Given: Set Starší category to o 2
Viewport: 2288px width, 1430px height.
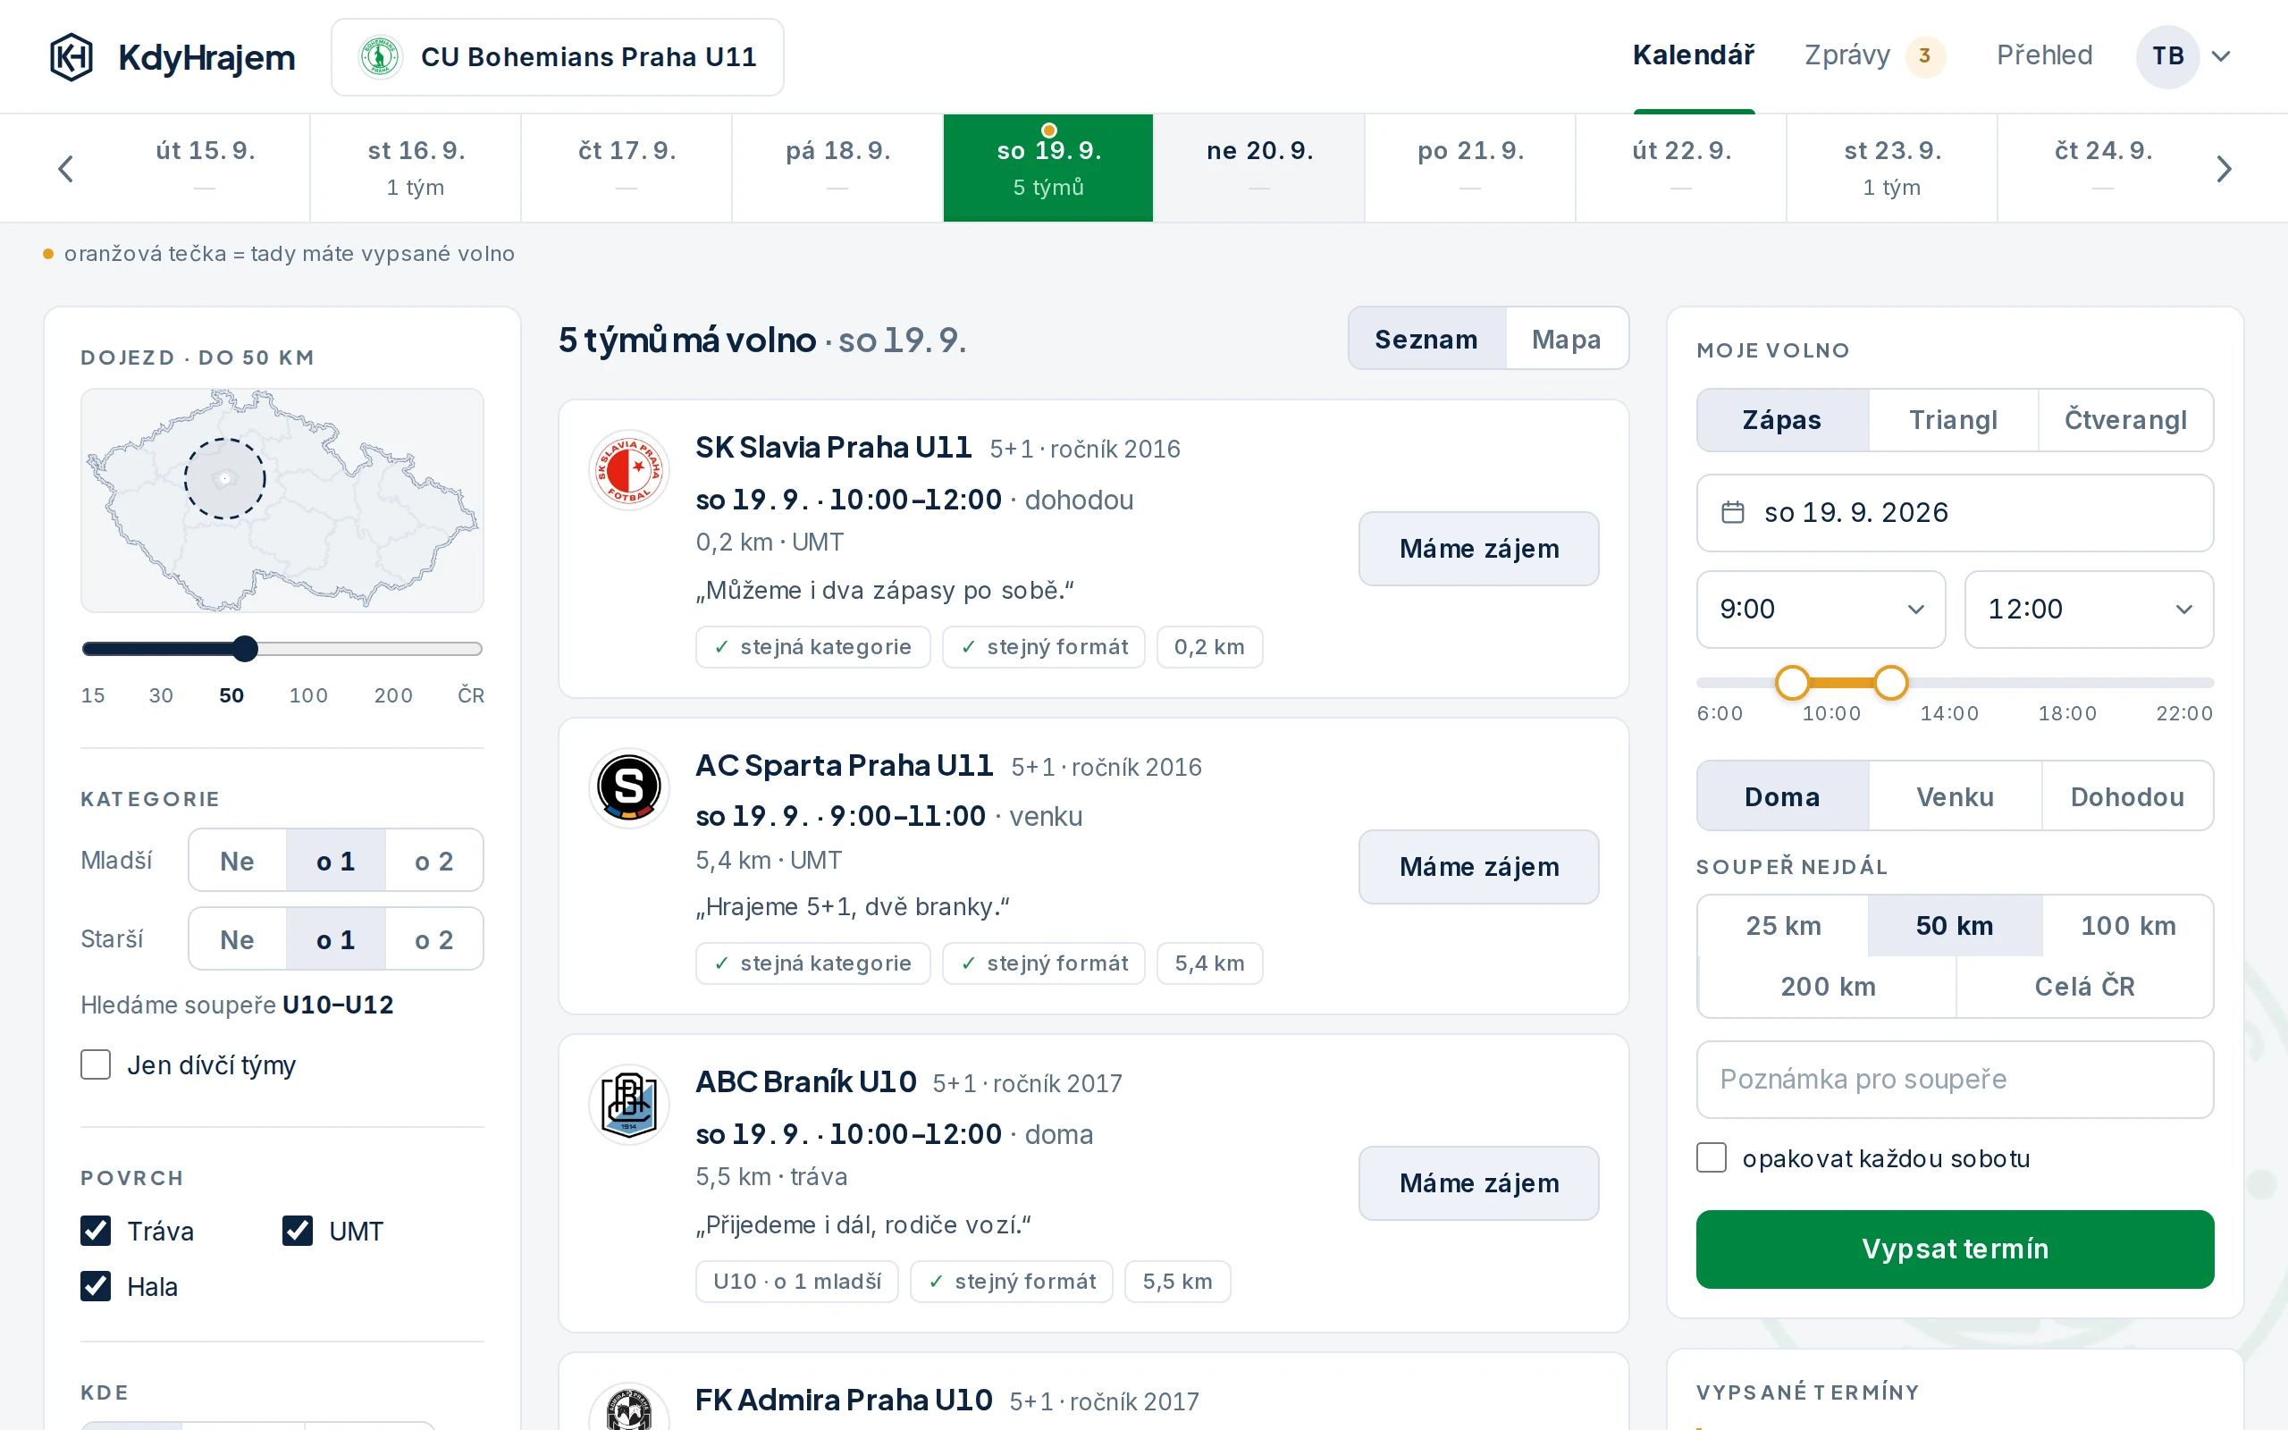Looking at the screenshot, I should pyautogui.click(x=434, y=939).
